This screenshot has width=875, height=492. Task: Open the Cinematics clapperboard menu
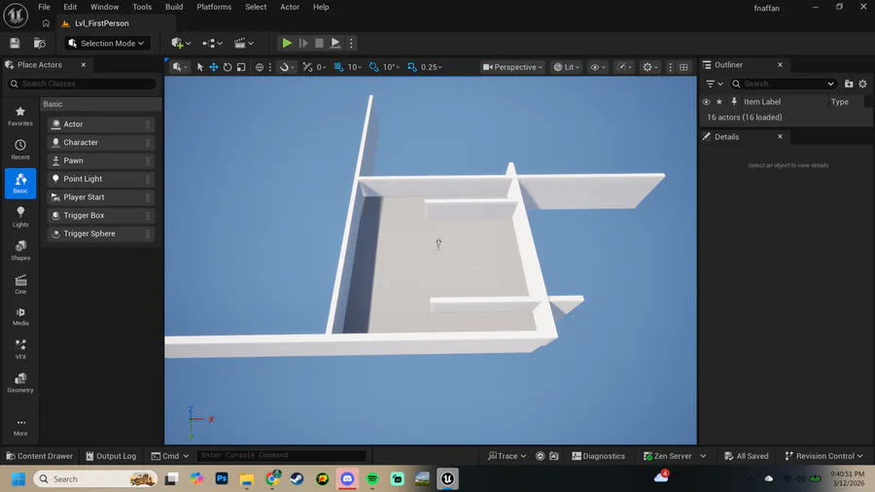click(244, 43)
